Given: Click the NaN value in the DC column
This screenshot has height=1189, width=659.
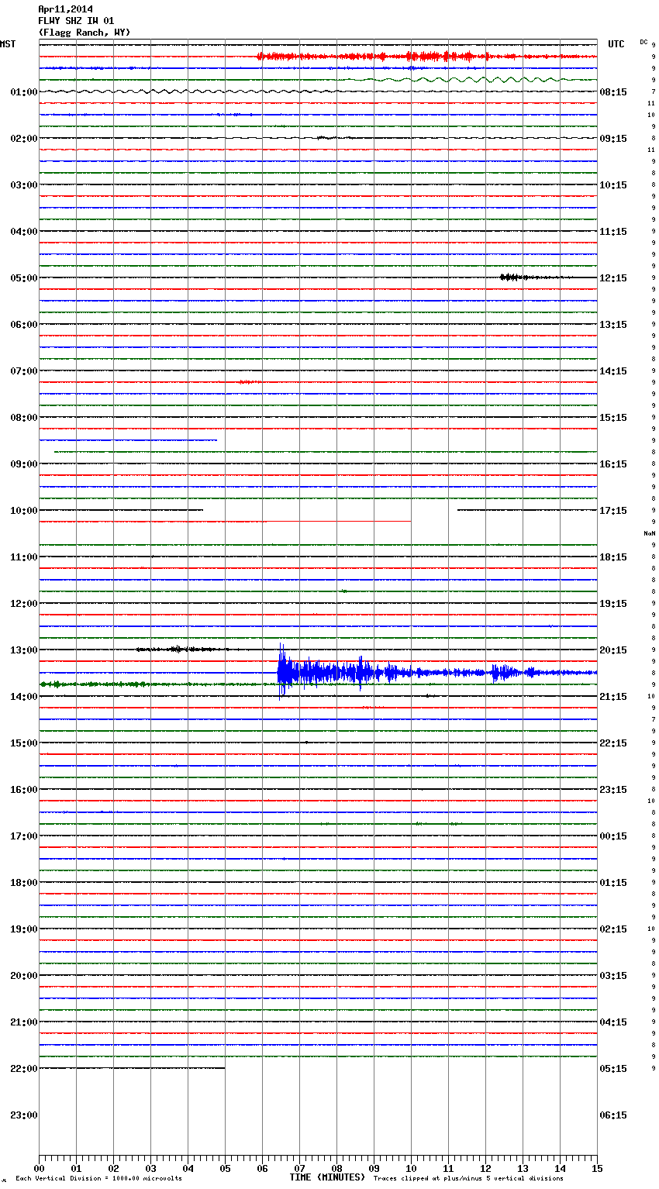Looking at the screenshot, I should (649, 533).
